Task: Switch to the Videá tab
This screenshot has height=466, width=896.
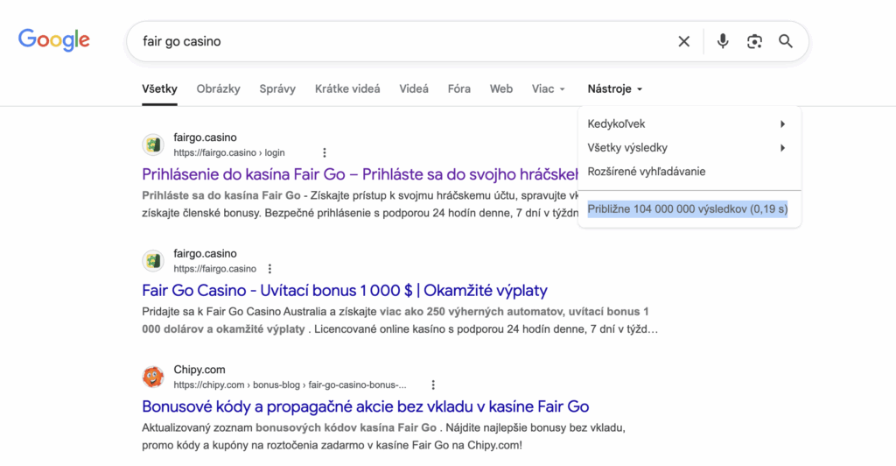Action: click(414, 88)
